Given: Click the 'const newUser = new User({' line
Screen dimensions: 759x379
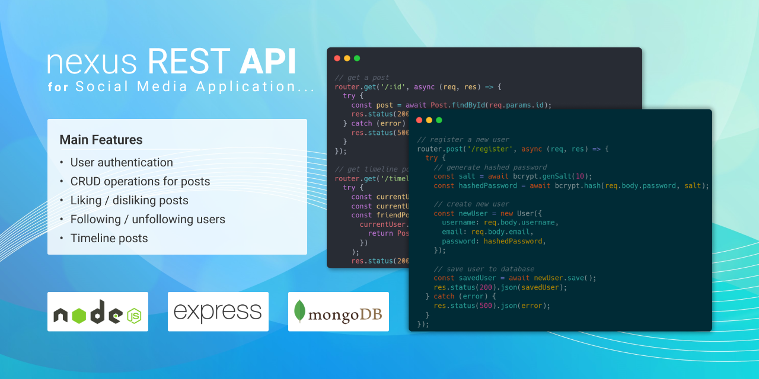Looking at the screenshot, I should (488, 213).
